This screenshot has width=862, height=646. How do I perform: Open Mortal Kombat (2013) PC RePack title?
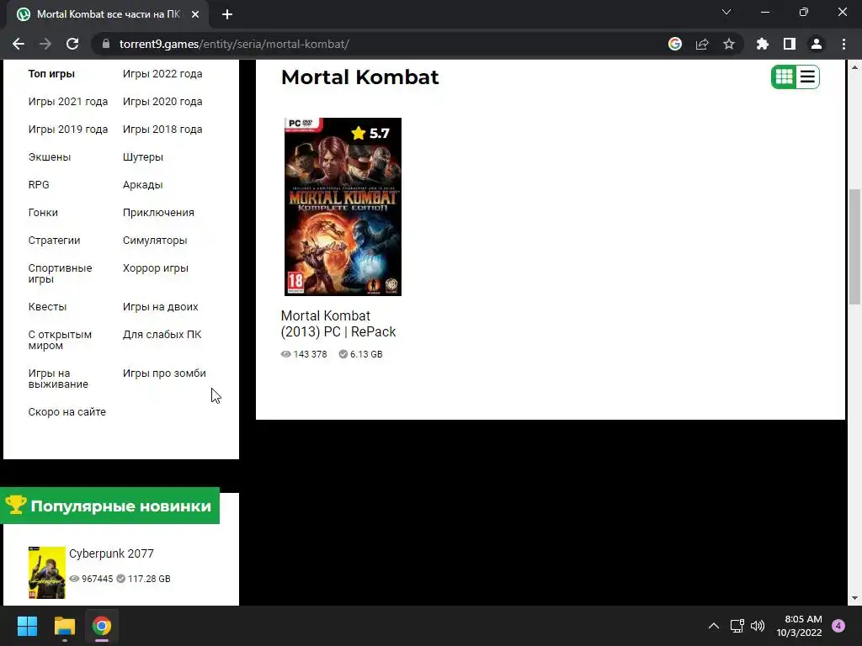[x=338, y=324]
